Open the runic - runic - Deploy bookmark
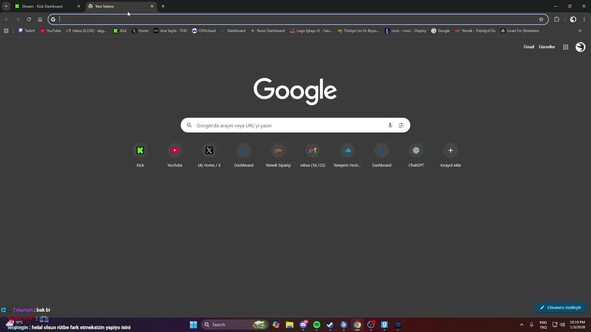The height and width of the screenshot is (332, 591). (405, 31)
